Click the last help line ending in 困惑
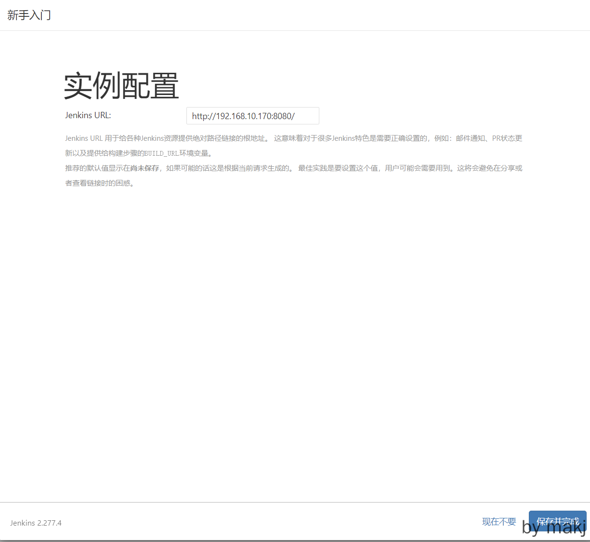 (100, 183)
